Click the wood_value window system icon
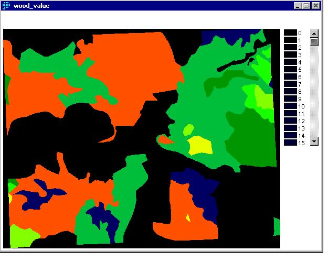The width and height of the screenshot is (328, 262). click(7, 6)
